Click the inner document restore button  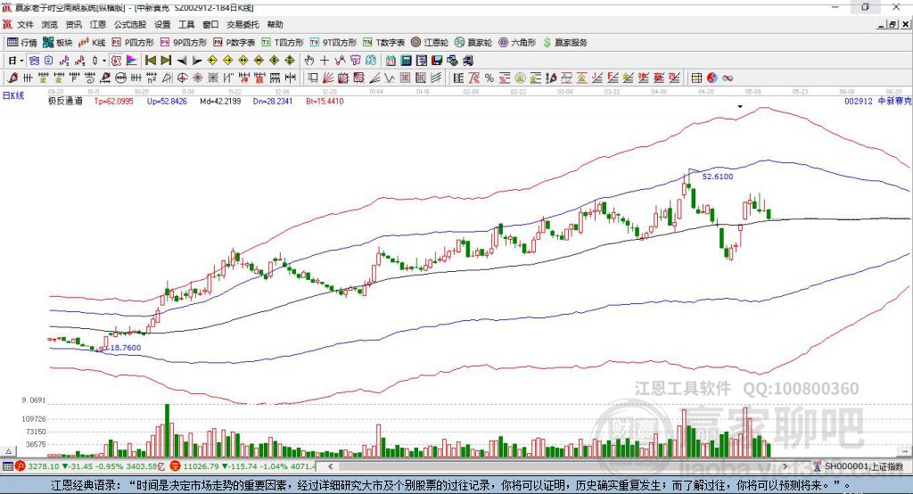click(892, 24)
